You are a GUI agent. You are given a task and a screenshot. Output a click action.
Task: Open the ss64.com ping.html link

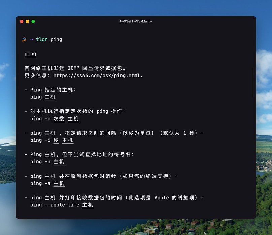point(98,75)
